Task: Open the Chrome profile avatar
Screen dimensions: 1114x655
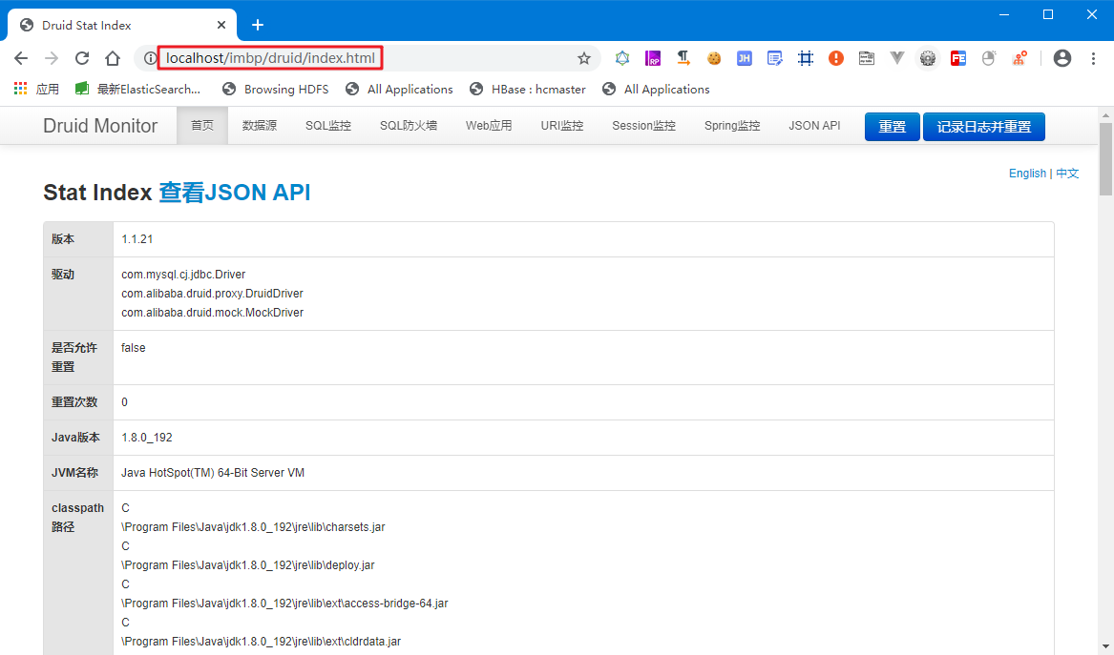Action: (x=1062, y=58)
